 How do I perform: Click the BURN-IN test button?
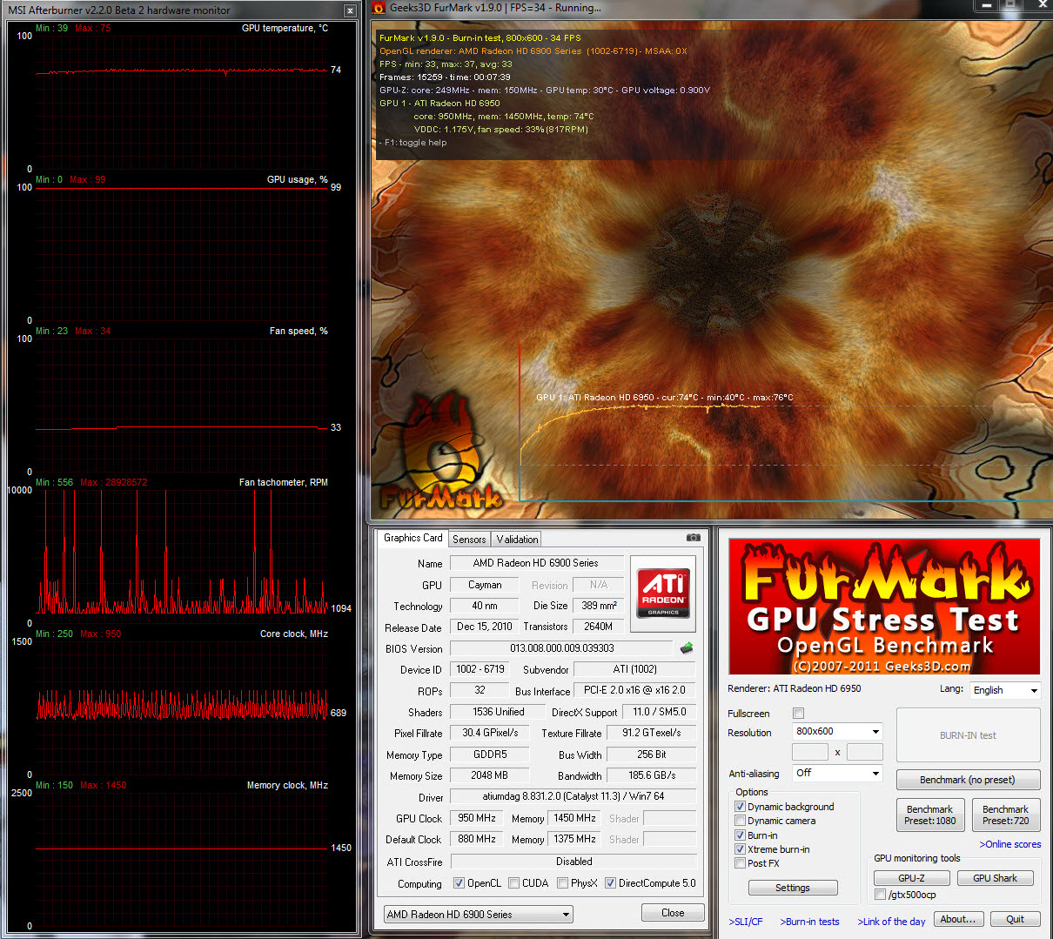(x=968, y=735)
